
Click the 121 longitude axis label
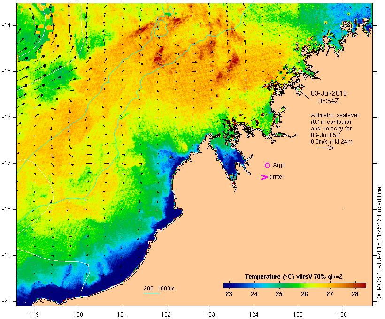(122, 314)
